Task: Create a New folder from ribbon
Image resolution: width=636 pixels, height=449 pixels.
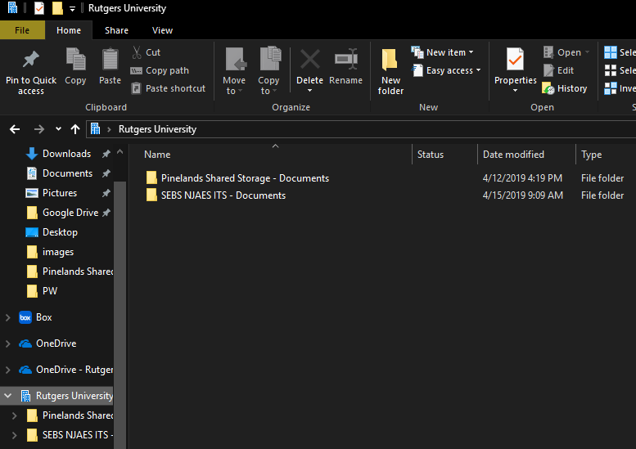Action: point(390,72)
